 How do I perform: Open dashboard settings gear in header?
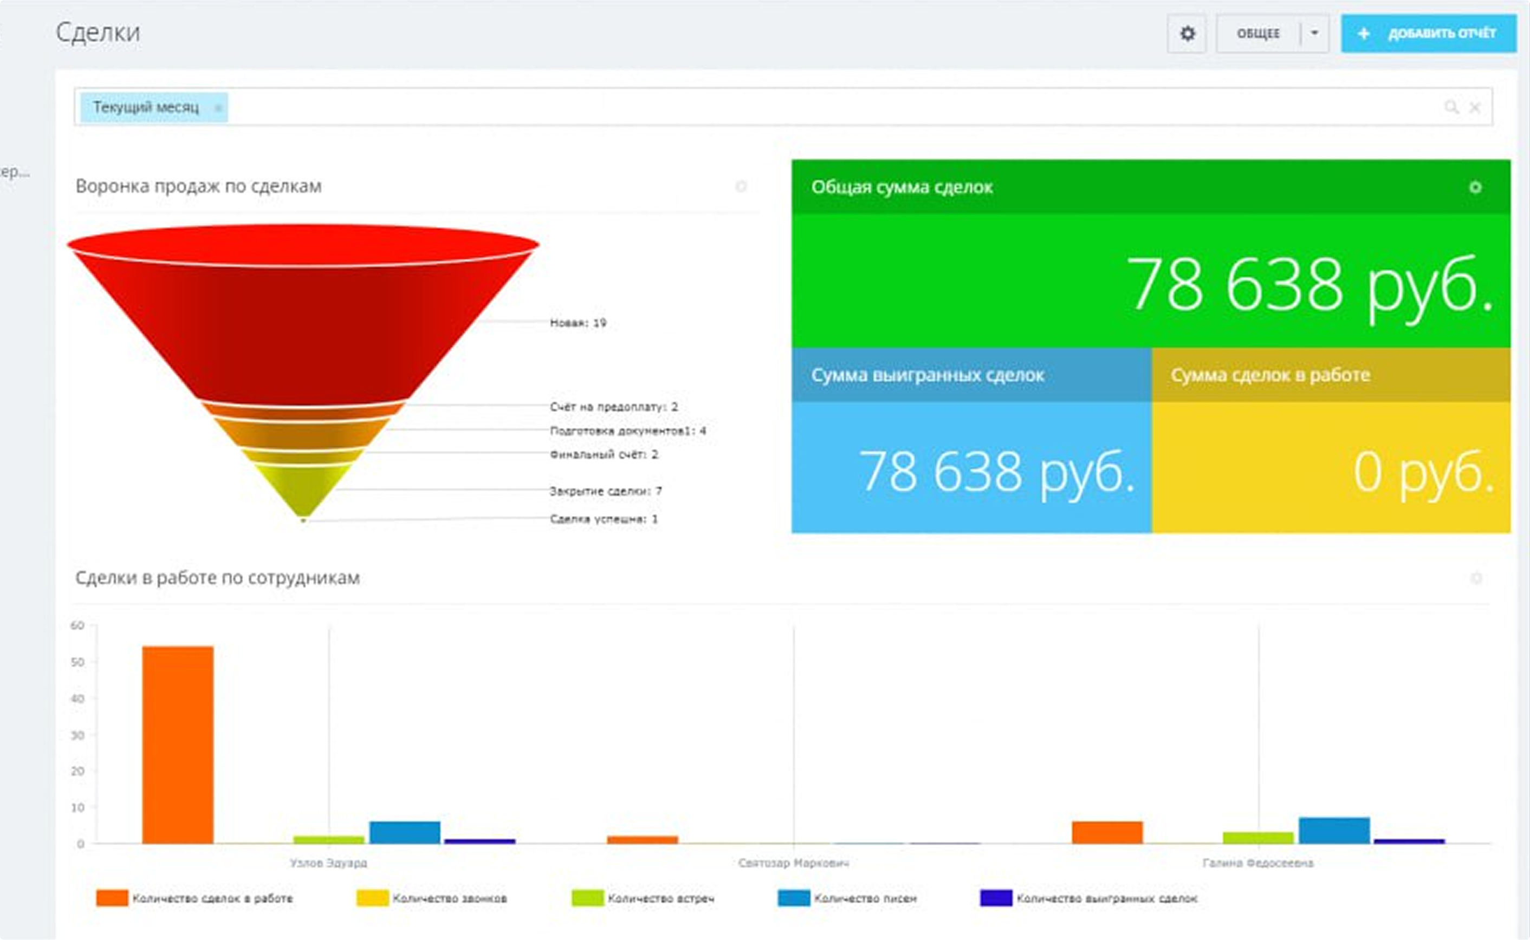pyautogui.click(x=1187, y=34)
